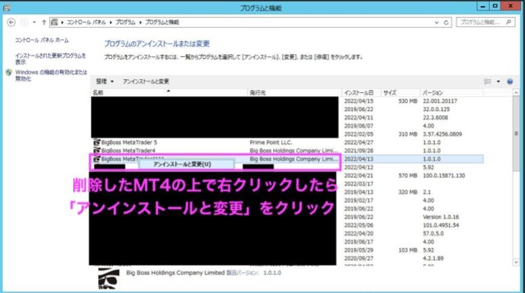Viewport: 525px width, 293px height.
Task: Open the 整理 dropdown menu
Action: 105,81
